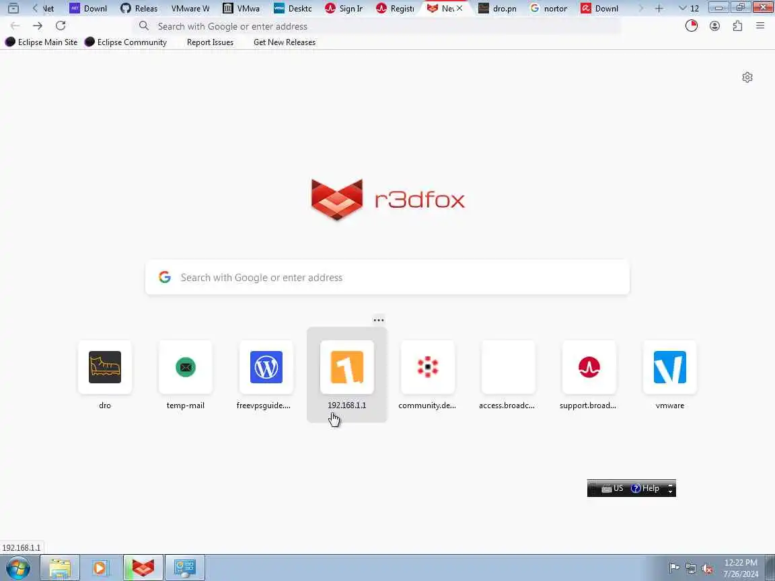Expand the list all tabs dropdown

688,8
